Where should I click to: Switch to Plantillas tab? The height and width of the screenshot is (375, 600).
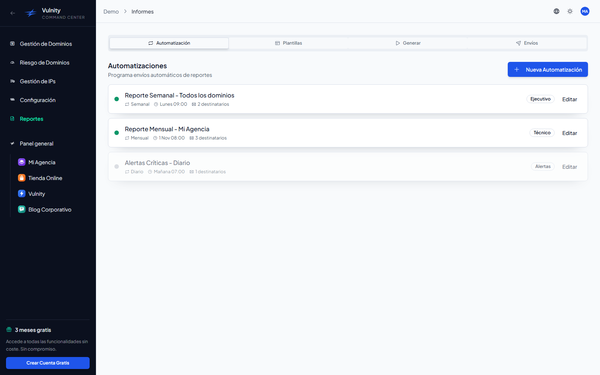point(288,43)
